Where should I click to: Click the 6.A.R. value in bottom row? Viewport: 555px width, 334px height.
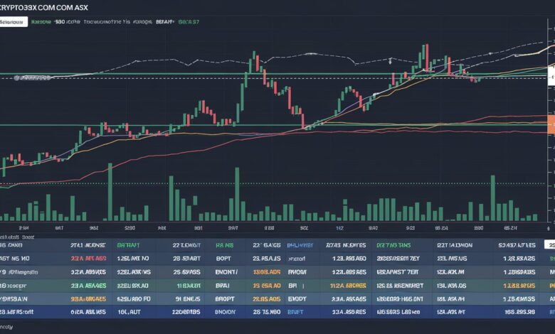88,312
